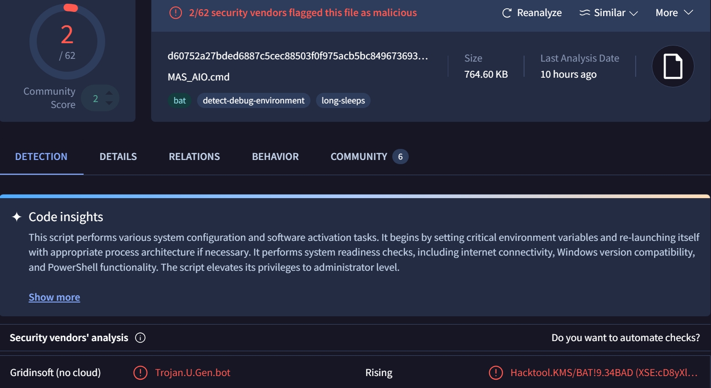The height and width of the screenshot is (388, 711).
Task: Click the Show more link in Code insights
Action: (54, 297)
